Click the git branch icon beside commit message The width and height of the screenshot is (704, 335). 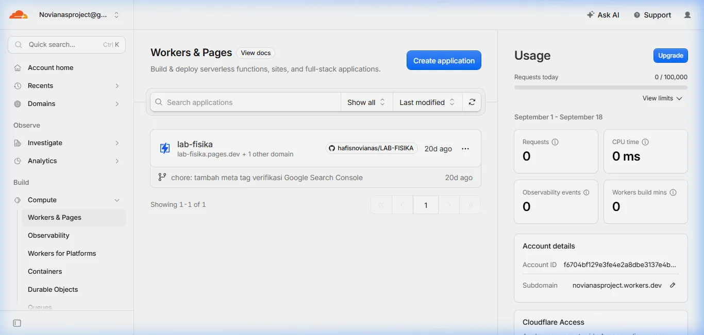[x=162, y=177]
